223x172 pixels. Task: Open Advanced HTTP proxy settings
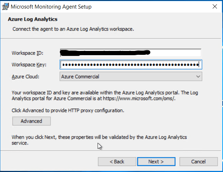[31, 121]
